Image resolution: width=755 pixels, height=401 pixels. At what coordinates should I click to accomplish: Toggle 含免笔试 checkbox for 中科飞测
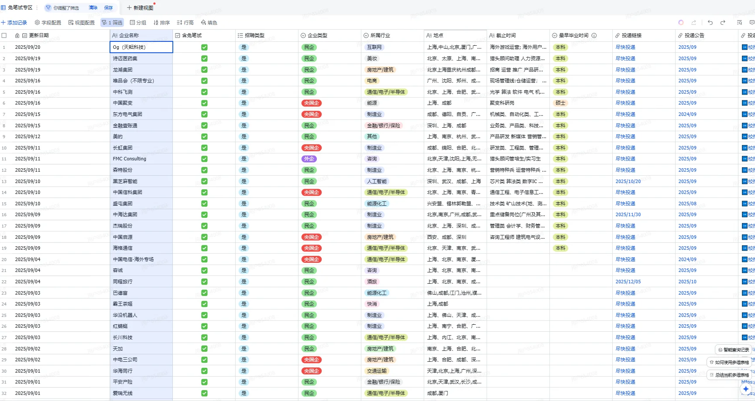(x=204, y=92)
